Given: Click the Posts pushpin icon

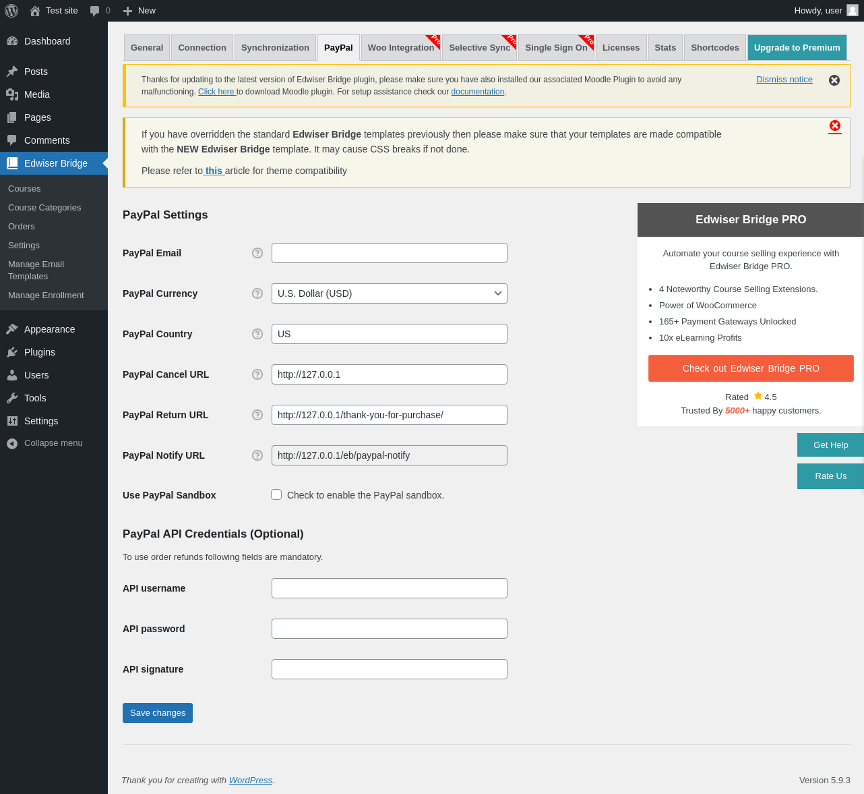Looking at the screenshot, I should 12,72.
